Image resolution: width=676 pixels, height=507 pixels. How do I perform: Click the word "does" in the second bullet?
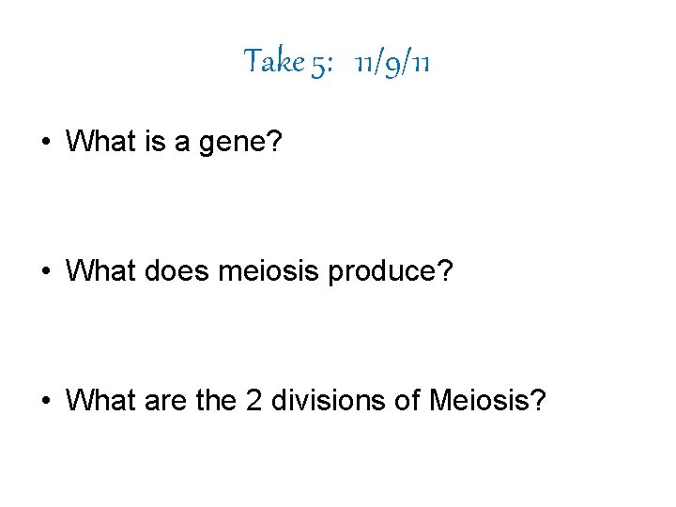(165, 271)
